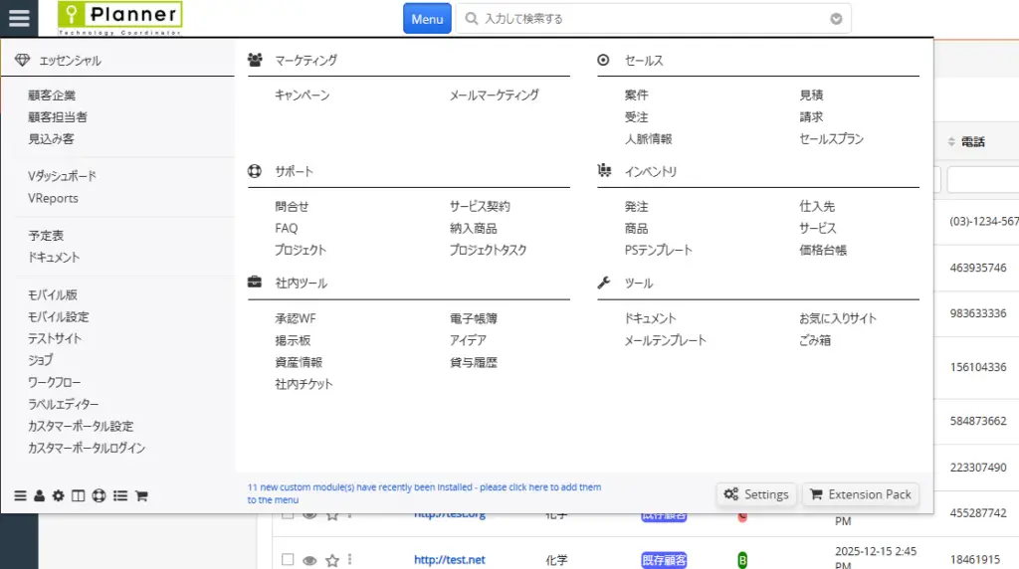Open the search box dropdown arrow
This screenshot has width=1019, height=569.
coord(836,19)
